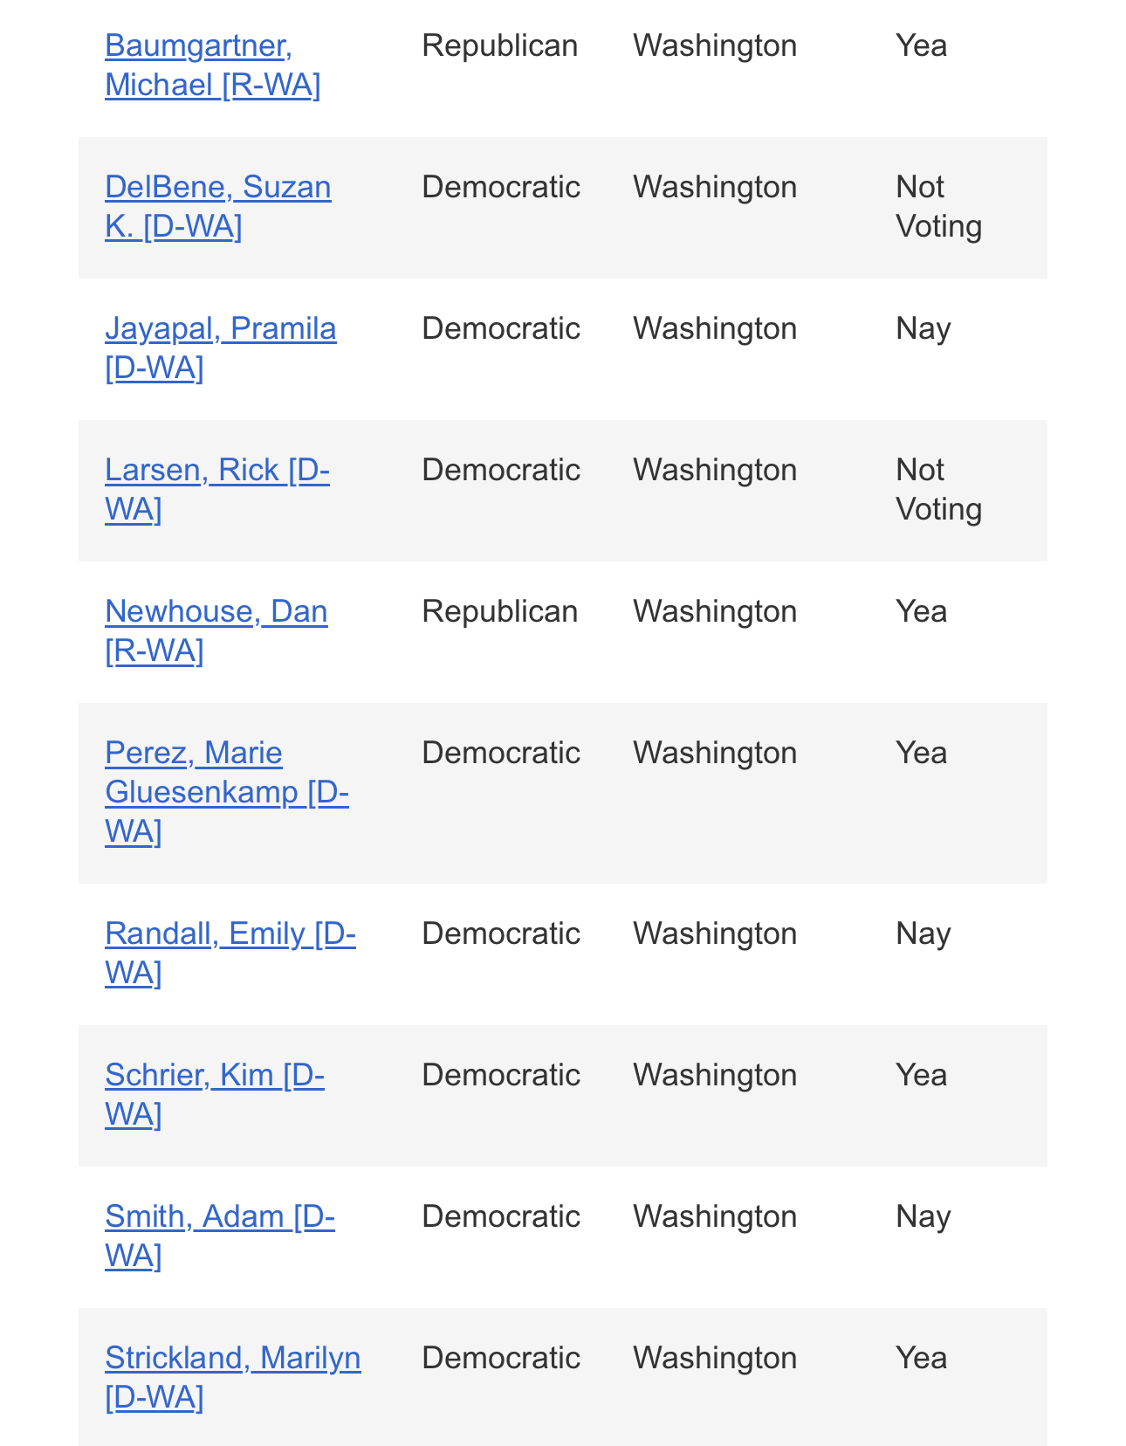This screenshot has width=1126, height=1446.
Task: Click Not Voting in Larsen's row
Action: coord(938,490)
